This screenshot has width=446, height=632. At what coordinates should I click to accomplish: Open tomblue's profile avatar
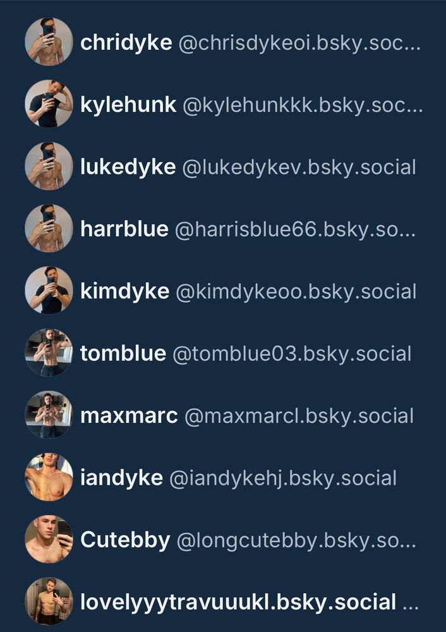[49, 353]
